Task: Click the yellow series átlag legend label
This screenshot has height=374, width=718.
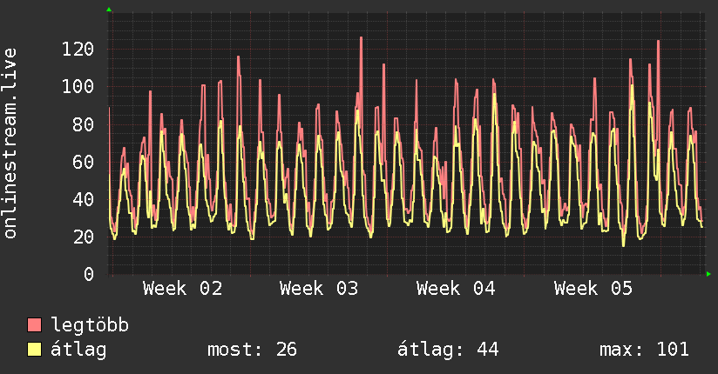Action: [78, 350]
